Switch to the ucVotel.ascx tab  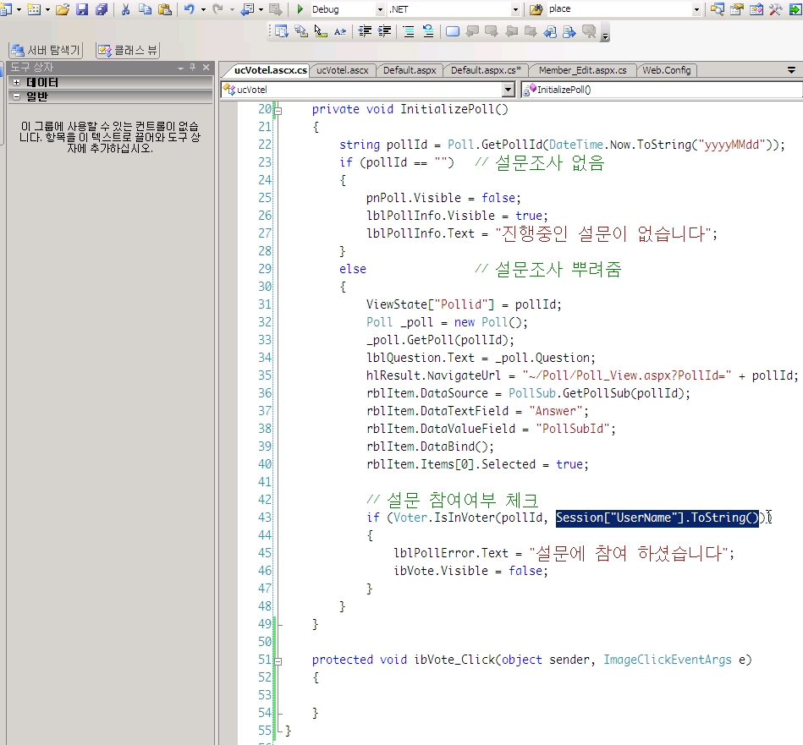(x=342, y=70)
